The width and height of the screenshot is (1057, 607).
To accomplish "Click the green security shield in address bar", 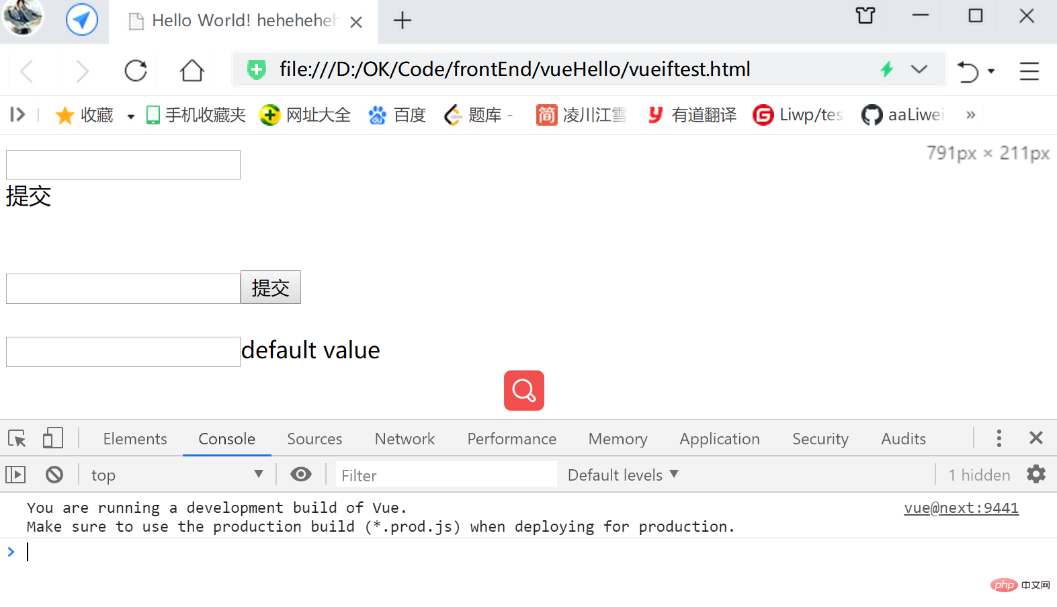I will coord(256,69).
